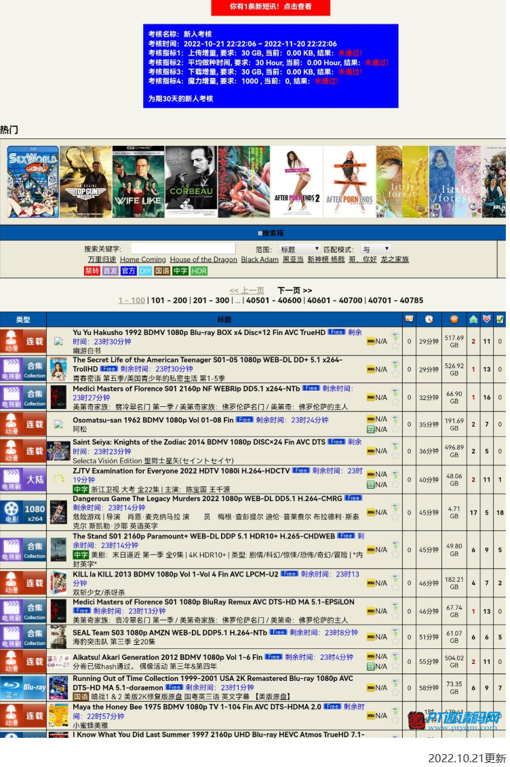Click the 标题 column header
Image resolution: width=510 pixels, height=767 pixels.
(x=224, y=319)
